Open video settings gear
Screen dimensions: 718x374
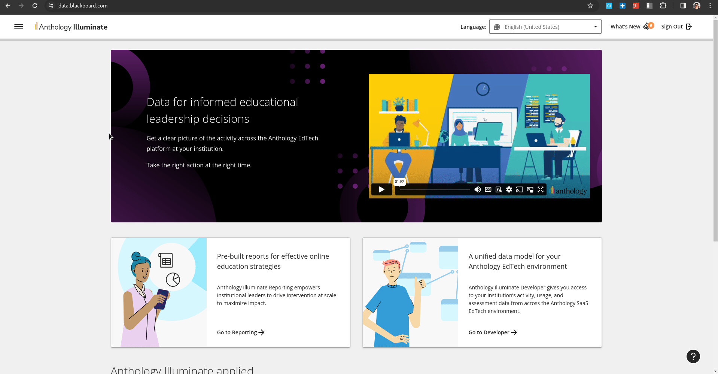[509, 189]
